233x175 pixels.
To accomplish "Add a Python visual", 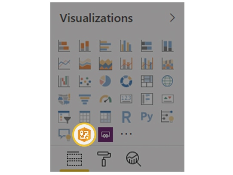I will tap(147, 117).
